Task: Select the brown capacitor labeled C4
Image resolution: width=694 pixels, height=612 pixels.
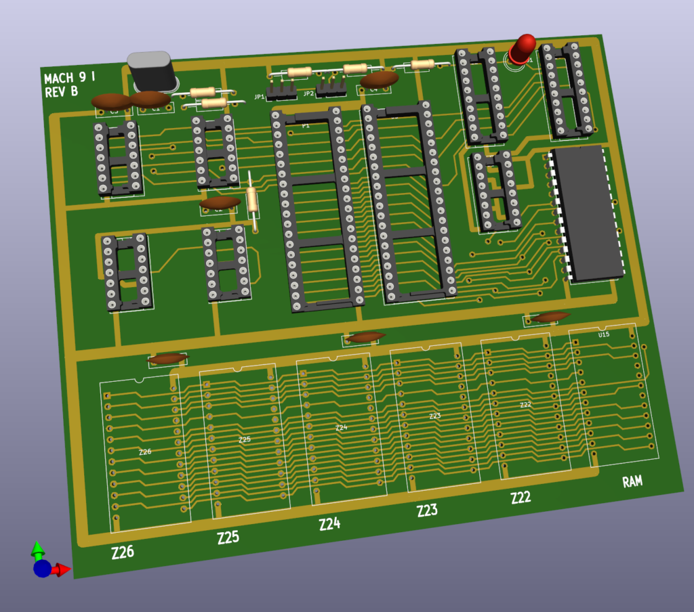Action: click(x=380, y=80)
